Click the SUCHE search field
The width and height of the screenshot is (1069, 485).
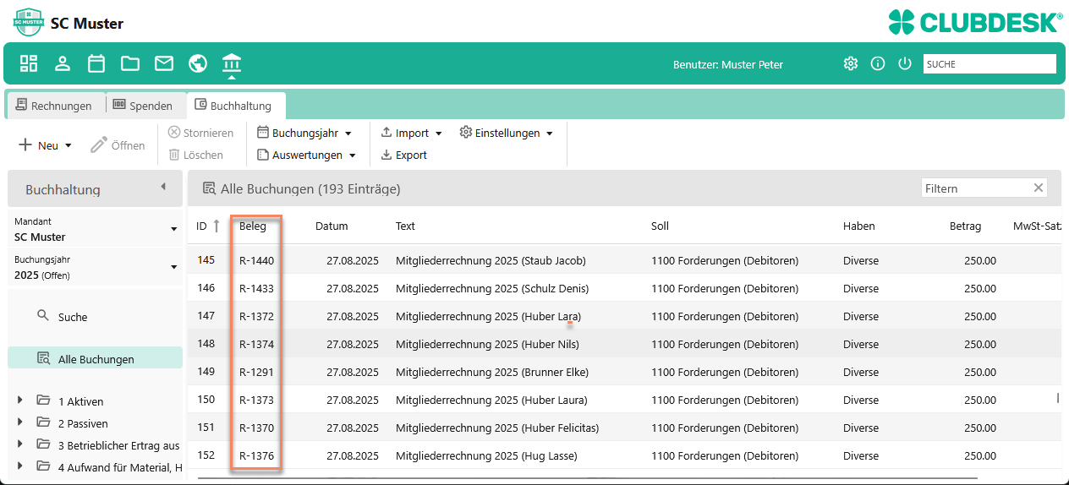[990, 63]
